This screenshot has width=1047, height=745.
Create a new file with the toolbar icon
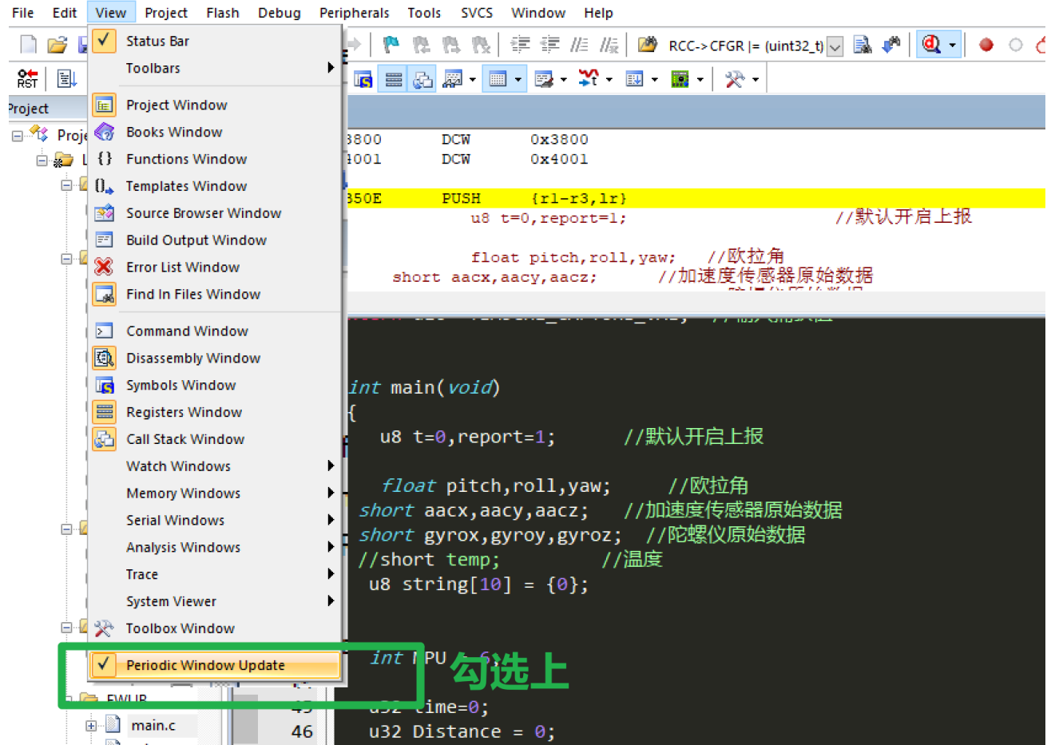[x=29, y=45]
